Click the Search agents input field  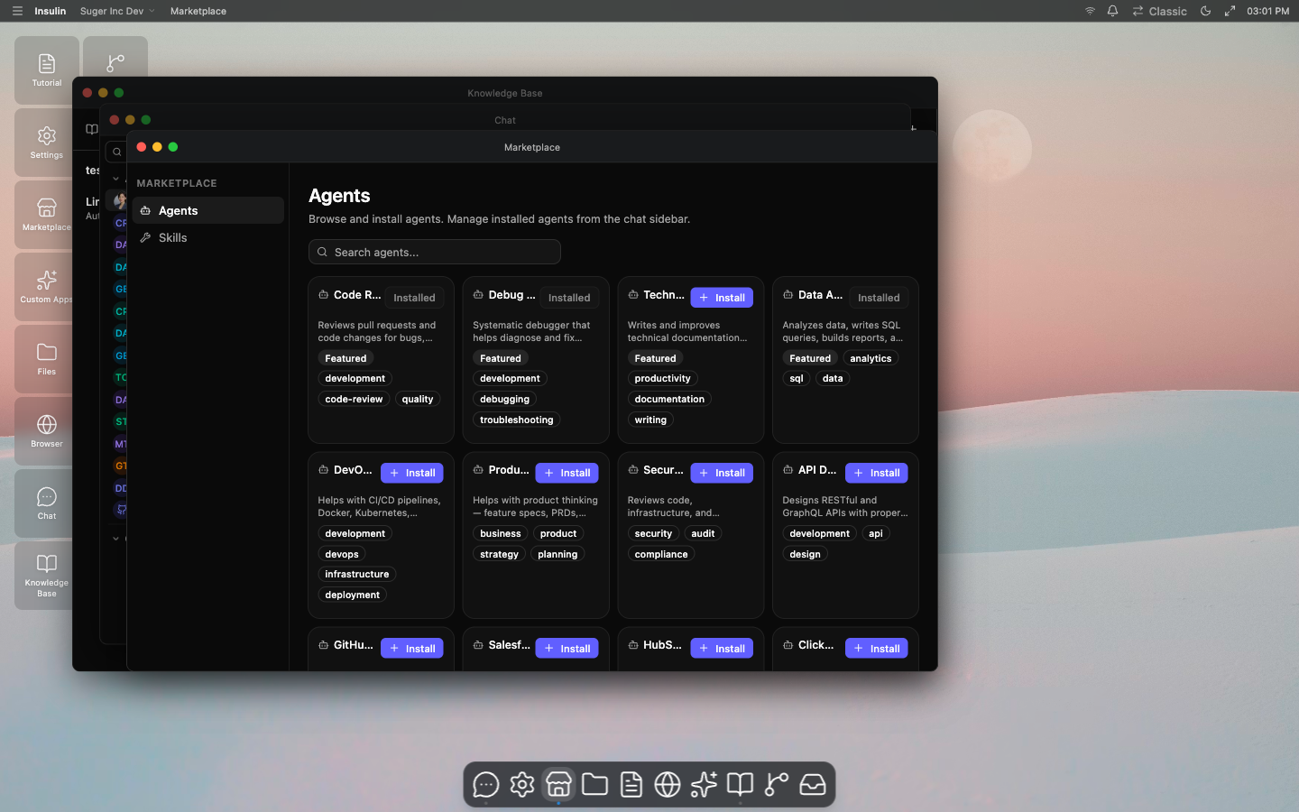435,252
